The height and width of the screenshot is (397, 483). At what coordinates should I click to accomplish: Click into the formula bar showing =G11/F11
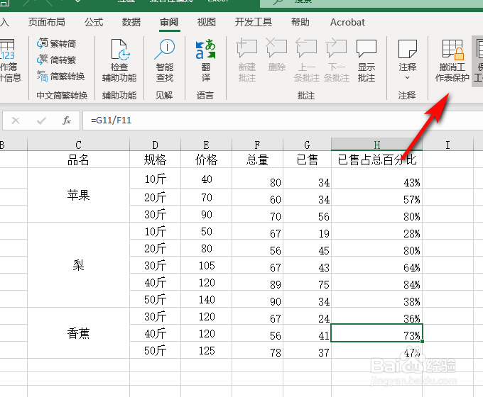coord(283,121)
